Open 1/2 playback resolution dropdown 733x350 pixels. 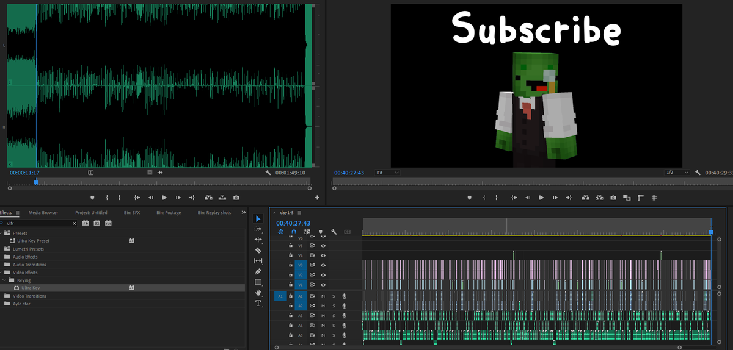tap(677, 173)
